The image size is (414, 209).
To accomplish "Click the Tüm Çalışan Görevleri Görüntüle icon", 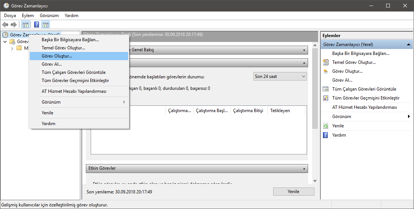I will point(326,89).
